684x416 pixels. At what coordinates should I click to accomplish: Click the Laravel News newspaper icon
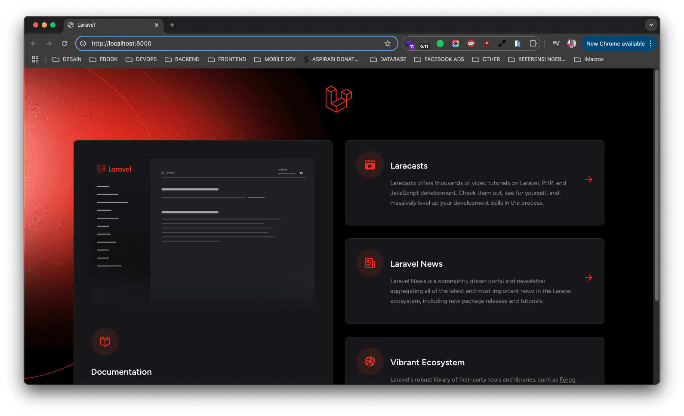[x=370, y=263]
